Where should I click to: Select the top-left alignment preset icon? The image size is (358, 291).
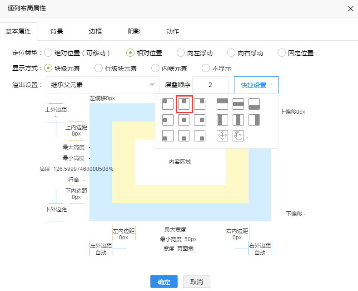tap(168, 104)
